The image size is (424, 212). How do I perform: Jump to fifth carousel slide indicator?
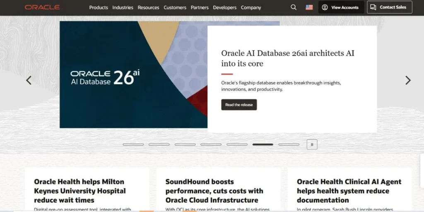tap(237, 145)
